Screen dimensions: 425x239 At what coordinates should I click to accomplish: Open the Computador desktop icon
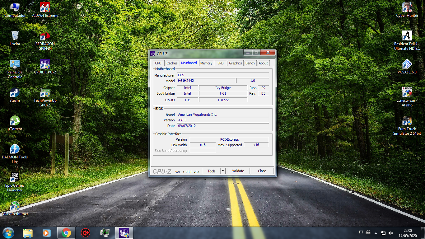15,10
